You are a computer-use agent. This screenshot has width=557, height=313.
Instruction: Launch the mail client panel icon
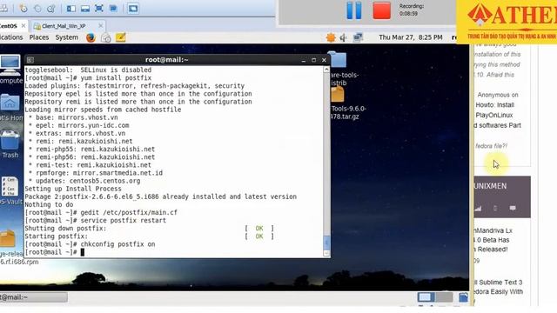pyautogui.click(x=106, y=37)
